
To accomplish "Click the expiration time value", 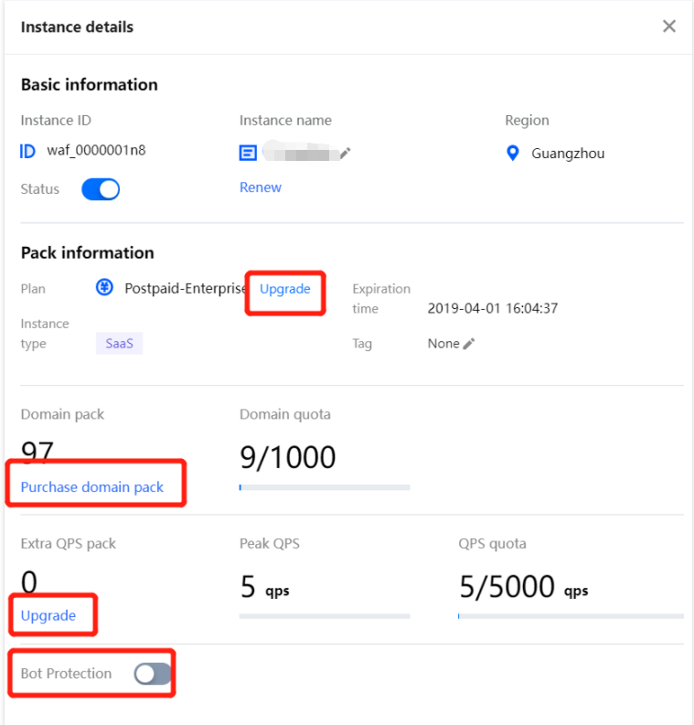I will [x=492, y=308].
